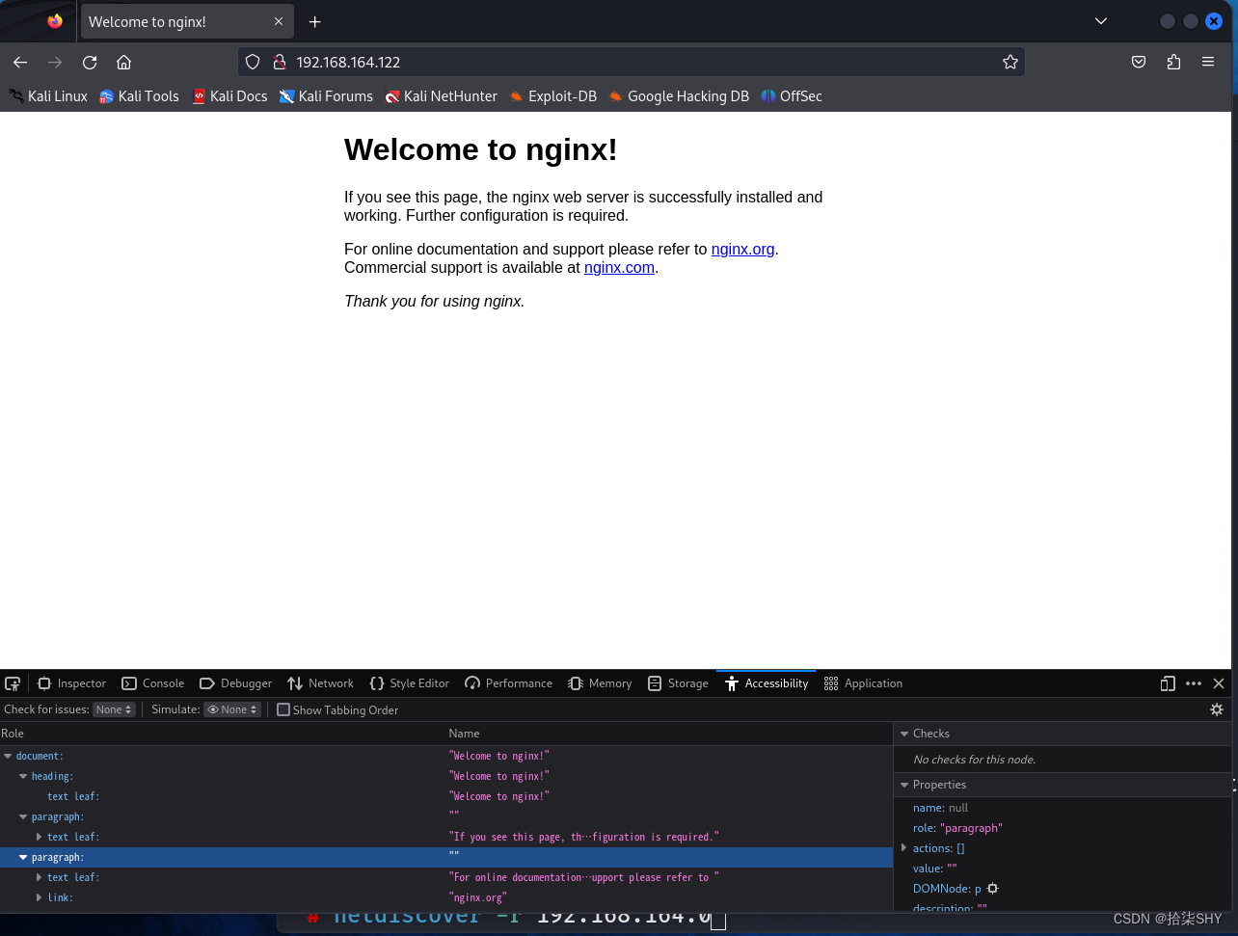Image resolution: width=1238 pixels, height=936 pixels.
Task: Select heading's text leaf row
Action: 446,797
